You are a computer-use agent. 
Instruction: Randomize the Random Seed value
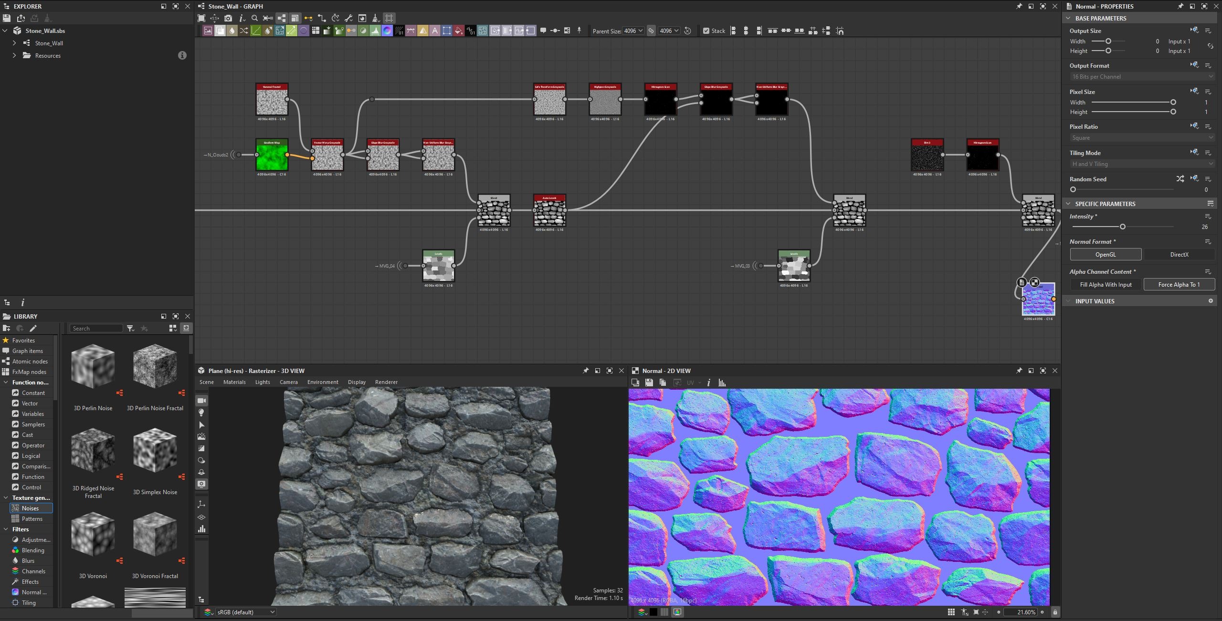click(1180, 179)
